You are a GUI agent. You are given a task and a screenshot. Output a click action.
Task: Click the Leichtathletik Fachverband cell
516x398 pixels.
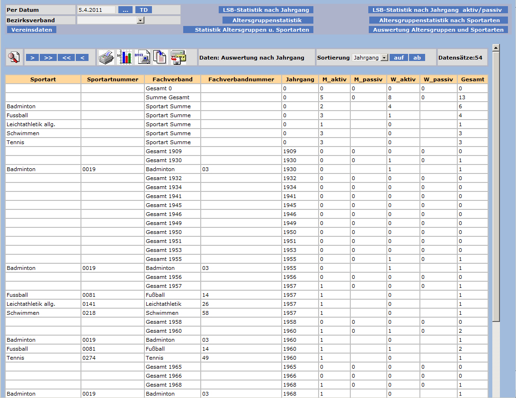pos(172,304)
